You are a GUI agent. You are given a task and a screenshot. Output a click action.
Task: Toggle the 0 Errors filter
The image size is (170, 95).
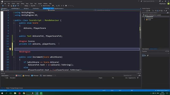coord(18,76)
